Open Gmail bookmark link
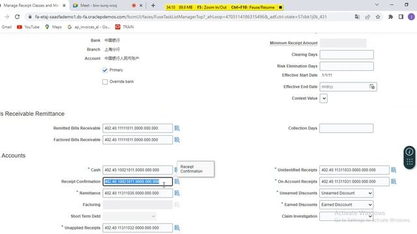417x234 pixels. 7,27
